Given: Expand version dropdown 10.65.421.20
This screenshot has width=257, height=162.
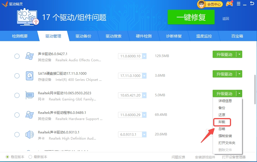Looking at the screenshot, I should (144, 95).
